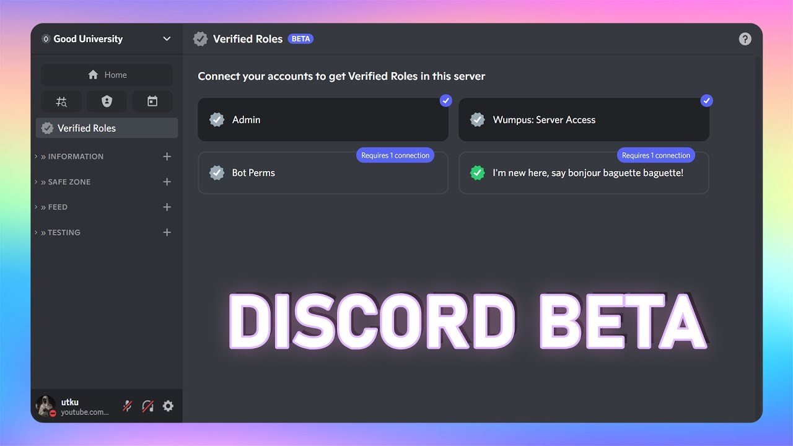
Task: Click utku's user avatar
Action: [46, 406]
